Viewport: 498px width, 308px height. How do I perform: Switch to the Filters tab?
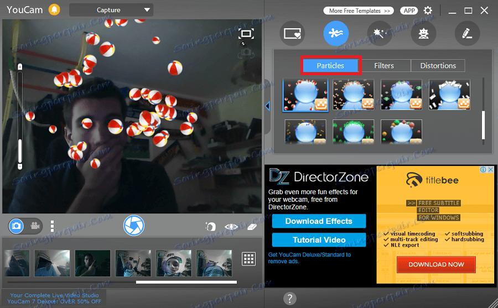point(384,66)
